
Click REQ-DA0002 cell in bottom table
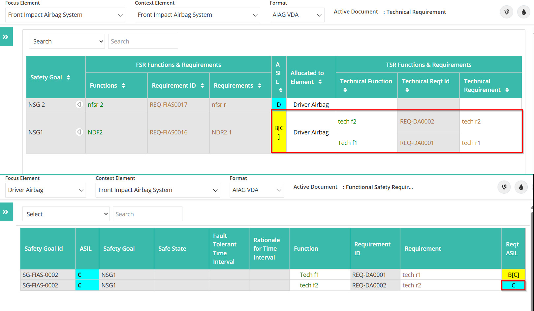pos(375,285)
